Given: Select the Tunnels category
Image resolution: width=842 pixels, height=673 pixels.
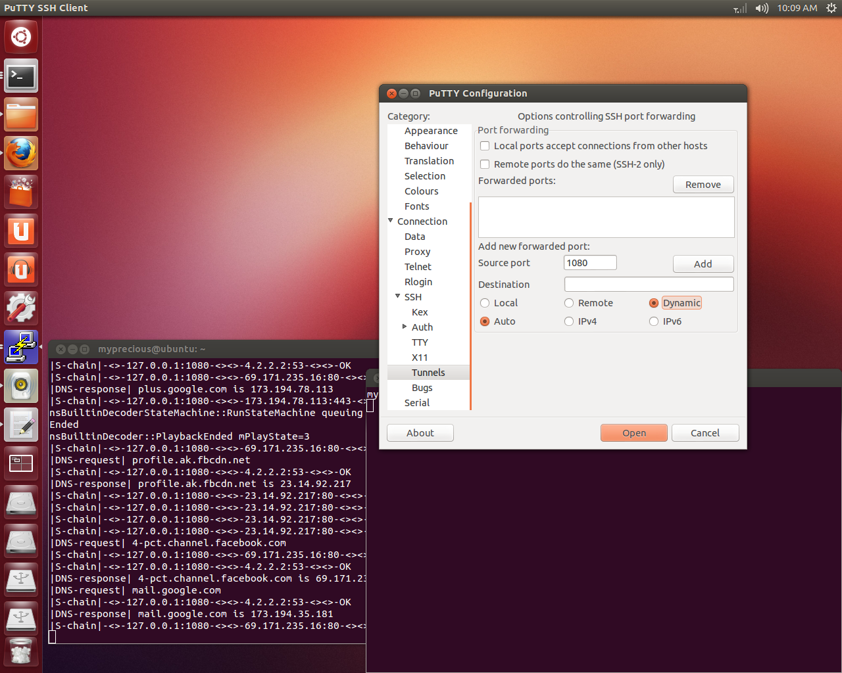Looking at the screenshot, I should (428, 373).
